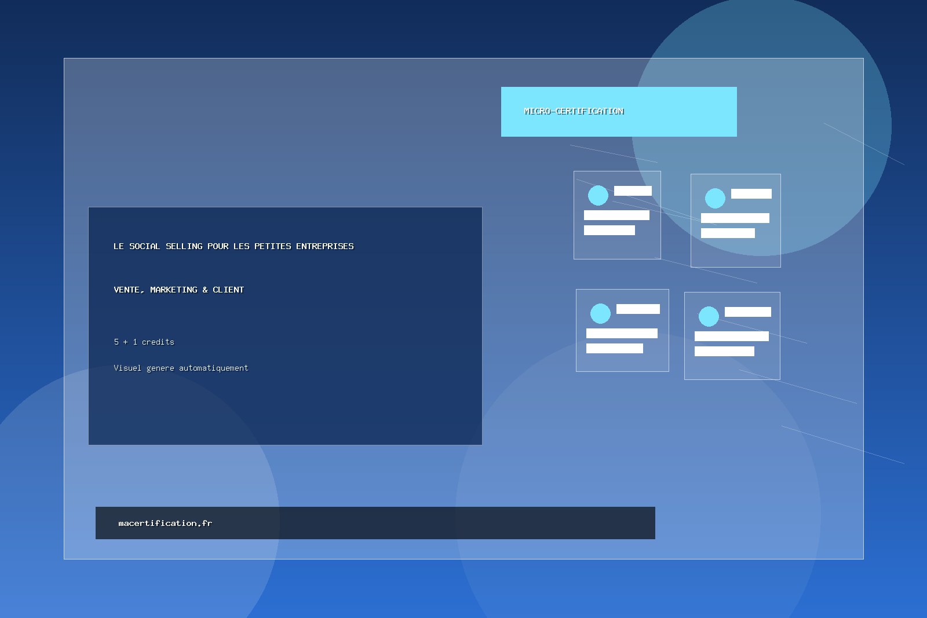Click the lowest white bar in the bottom-left card

pos(614,348)
